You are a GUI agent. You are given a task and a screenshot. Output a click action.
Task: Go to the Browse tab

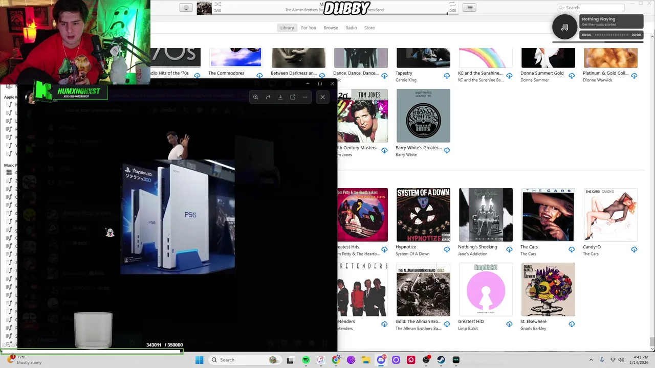pyautogui.click(x=331, y=28)
